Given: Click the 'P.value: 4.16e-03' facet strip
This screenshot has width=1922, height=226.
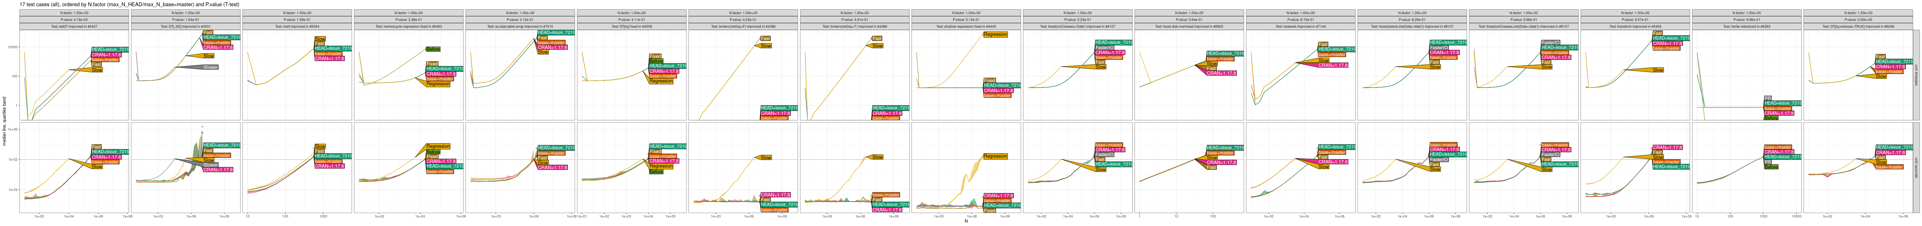Looking at the screenshot, I should pyautogui.click(x=74, y=19).
